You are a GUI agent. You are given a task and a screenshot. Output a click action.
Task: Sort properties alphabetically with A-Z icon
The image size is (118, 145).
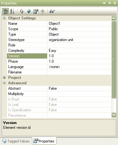12,11
